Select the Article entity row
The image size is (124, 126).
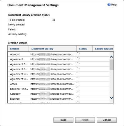(x=59, y=84)
